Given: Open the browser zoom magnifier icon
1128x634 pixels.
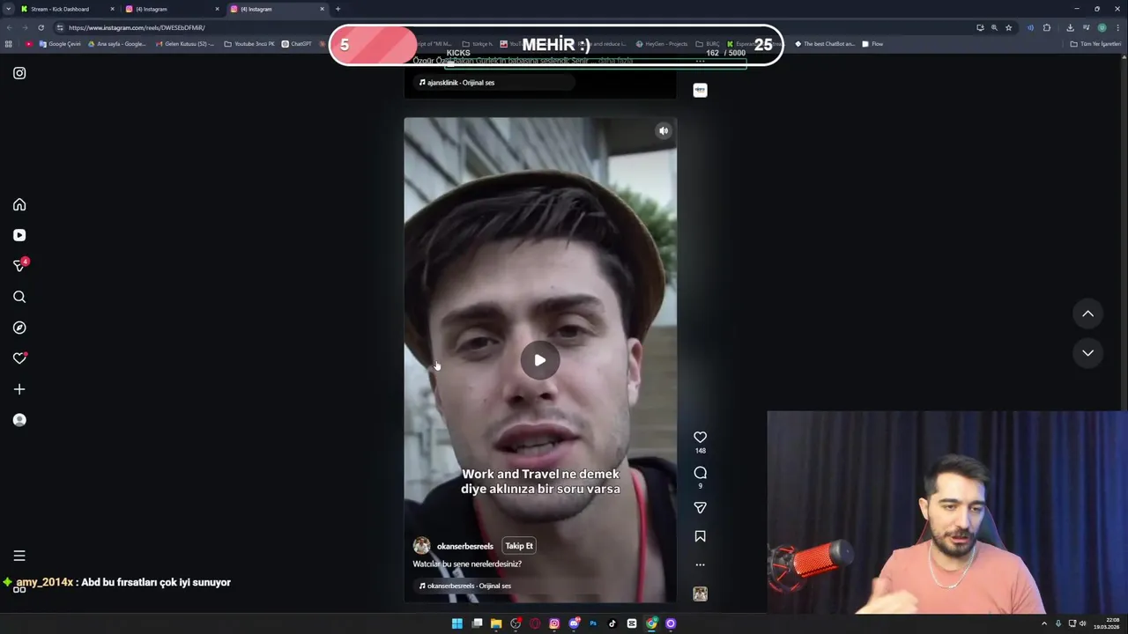Looking at the screenshot, I should 994,27.
